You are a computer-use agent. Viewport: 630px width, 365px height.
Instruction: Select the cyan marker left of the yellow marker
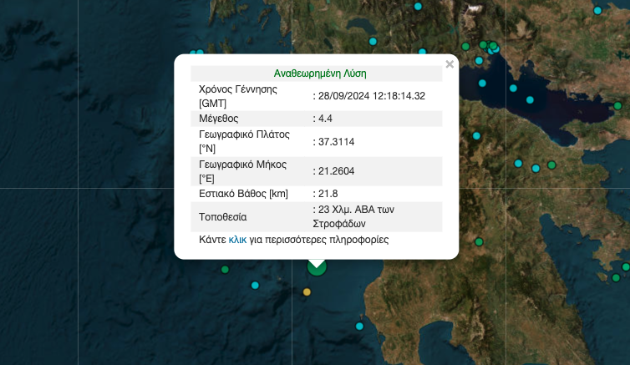click(255, 286)
